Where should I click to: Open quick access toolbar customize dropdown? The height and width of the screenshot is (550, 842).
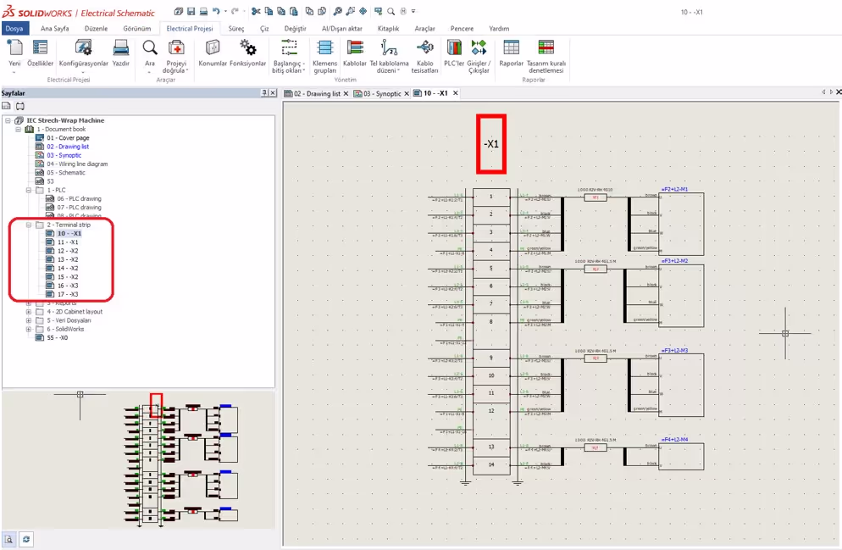pos(413,11)
